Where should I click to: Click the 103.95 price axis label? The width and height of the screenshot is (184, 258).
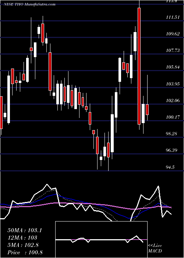coord(173,84)
